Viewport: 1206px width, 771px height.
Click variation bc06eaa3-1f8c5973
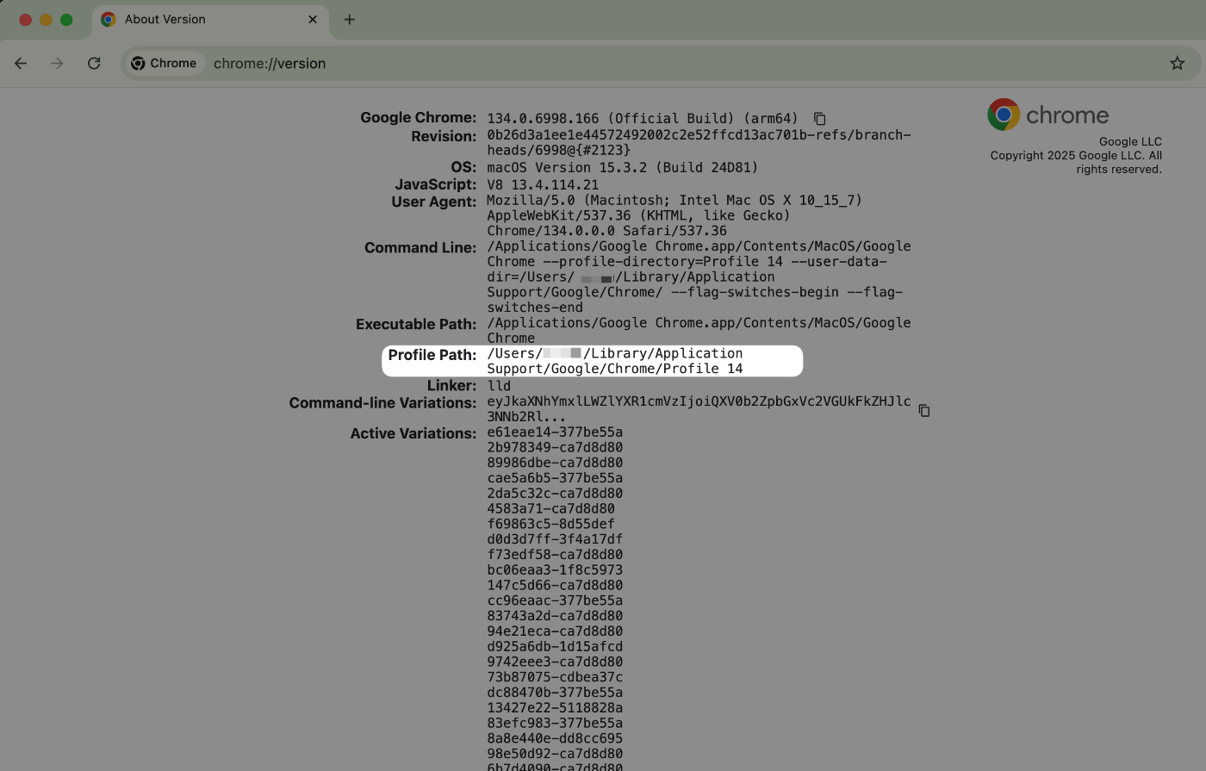tap(555, 570)
